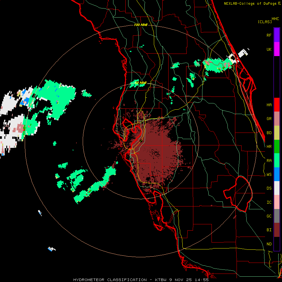Image resolution: width=282 pixels, height=282 pixels.
Task: Click the BI brown legend swatch
Action: [277, 230]
